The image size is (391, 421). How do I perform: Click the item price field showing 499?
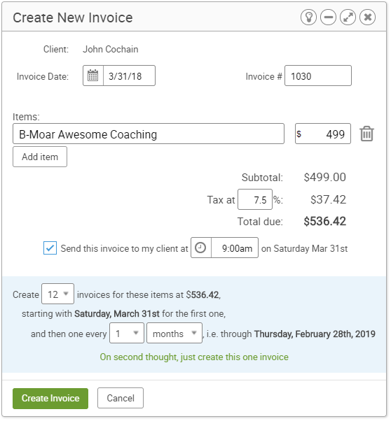(x=323, y=134)
